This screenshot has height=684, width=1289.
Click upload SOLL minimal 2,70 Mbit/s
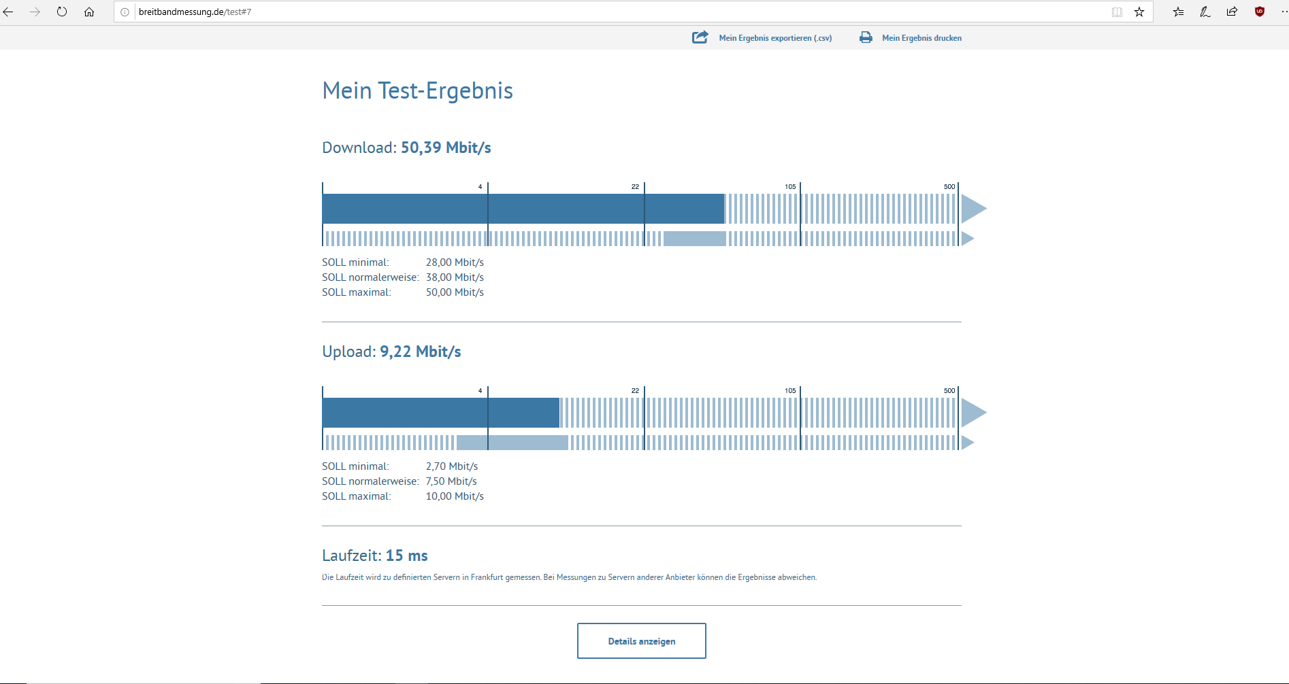(400, 466)
